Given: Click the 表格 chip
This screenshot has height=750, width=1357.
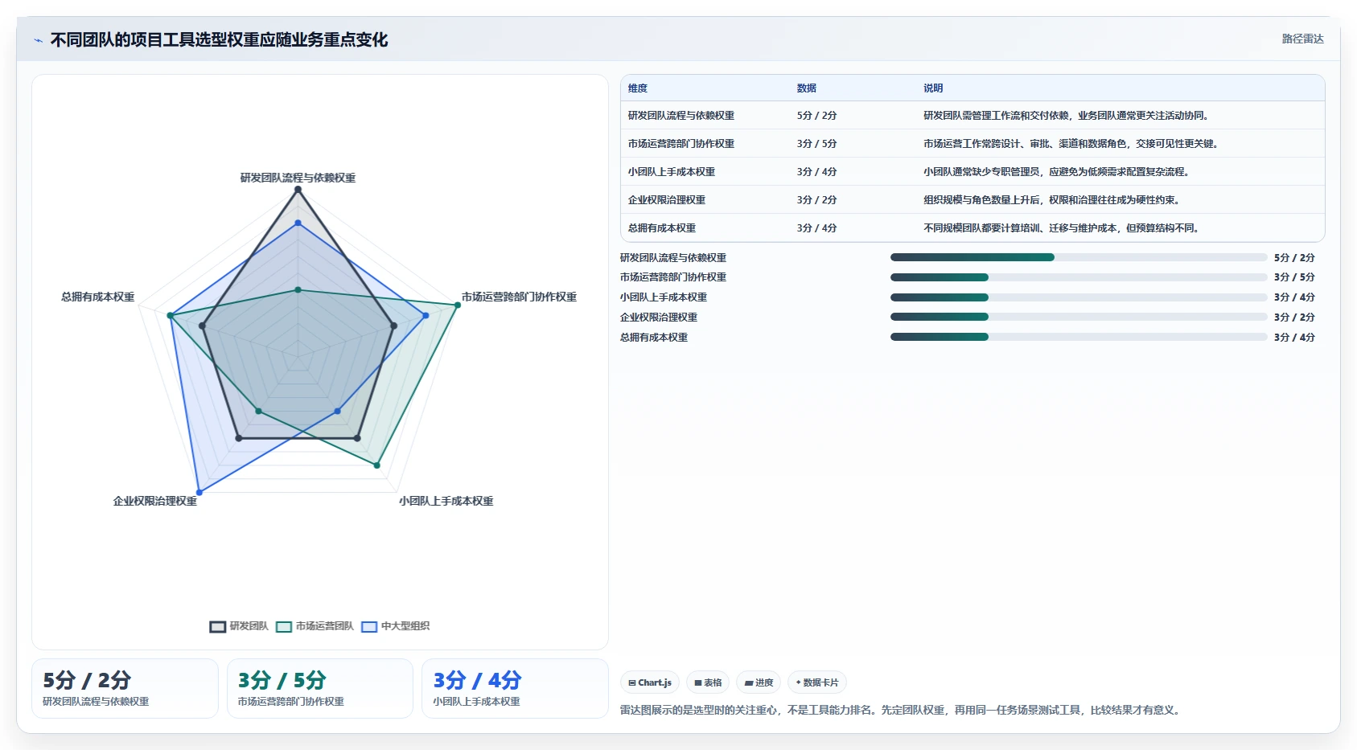Looking at the screenshot, I should [x=708, y=682].
